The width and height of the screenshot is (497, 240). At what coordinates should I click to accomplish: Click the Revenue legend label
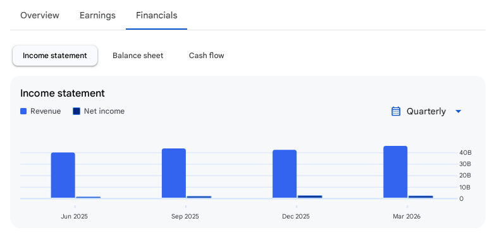pos(46,111)
